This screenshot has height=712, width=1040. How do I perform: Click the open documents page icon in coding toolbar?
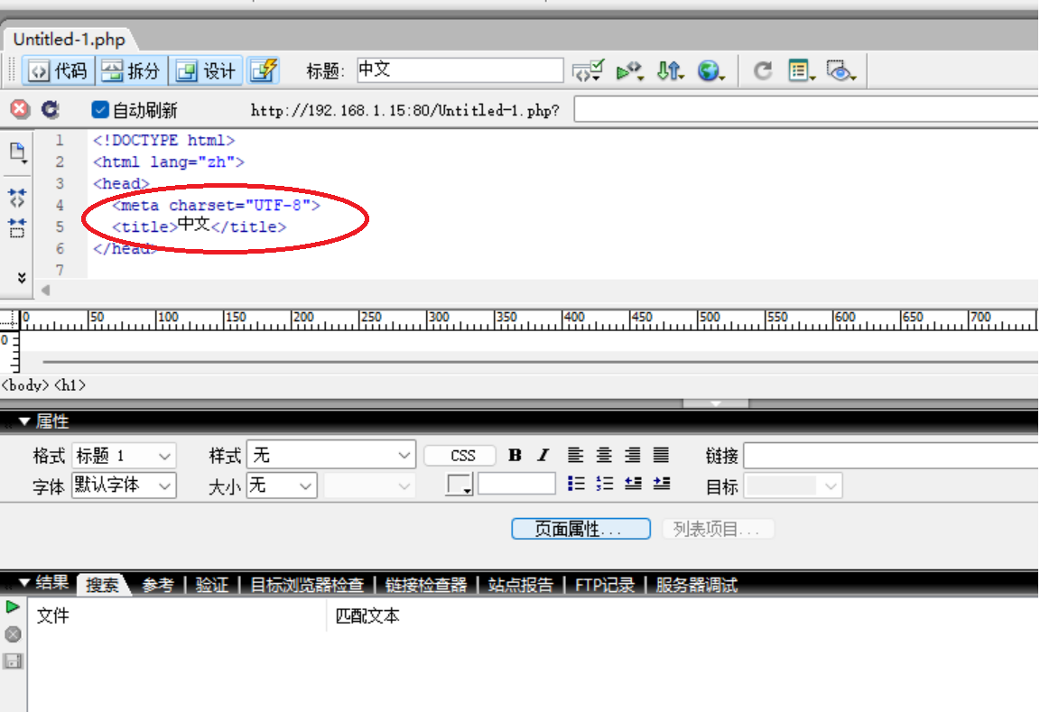[16, 152]
